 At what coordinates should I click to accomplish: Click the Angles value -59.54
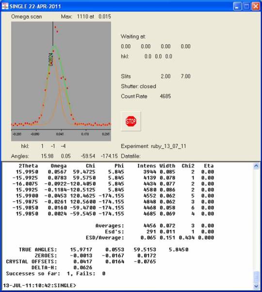(88, 156)
